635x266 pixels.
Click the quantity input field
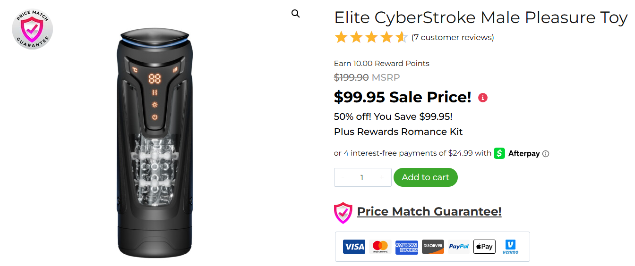click(362, 178)
